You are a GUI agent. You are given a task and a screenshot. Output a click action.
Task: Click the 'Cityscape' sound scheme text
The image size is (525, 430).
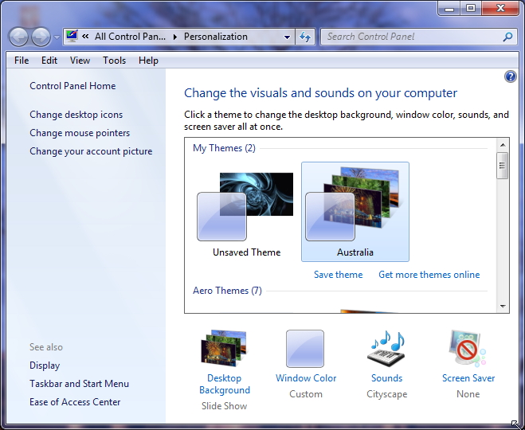(386, 394)
